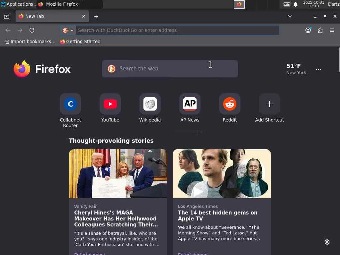
Task: Click the page vertical scrollbar
Action: pyautogui.click(x=339, y=60)
